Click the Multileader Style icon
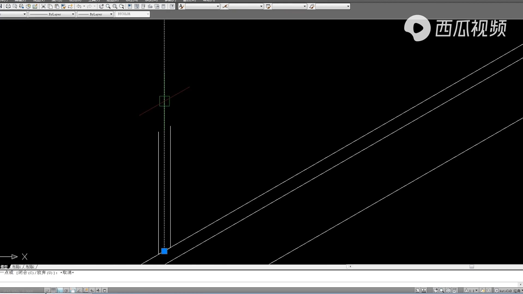Image resolution: width=523 pixels, height=294 pixels. (312, 6)
